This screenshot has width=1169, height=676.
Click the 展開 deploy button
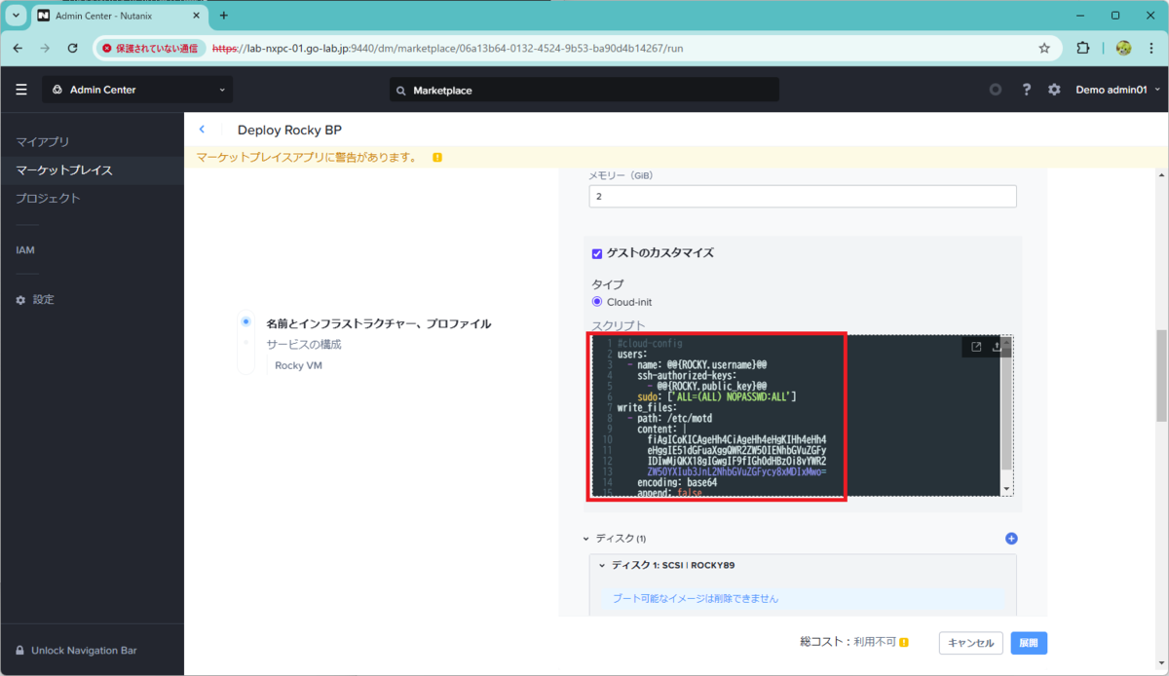click(1029, 643)
